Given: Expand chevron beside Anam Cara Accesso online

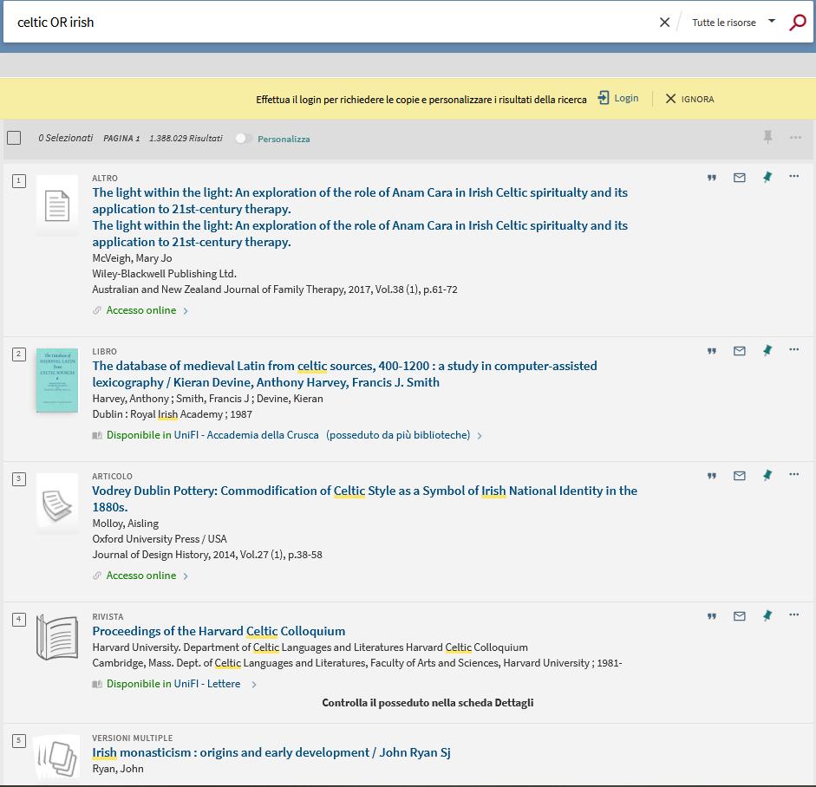Looking at the screenshot, I should pos(186,311).
